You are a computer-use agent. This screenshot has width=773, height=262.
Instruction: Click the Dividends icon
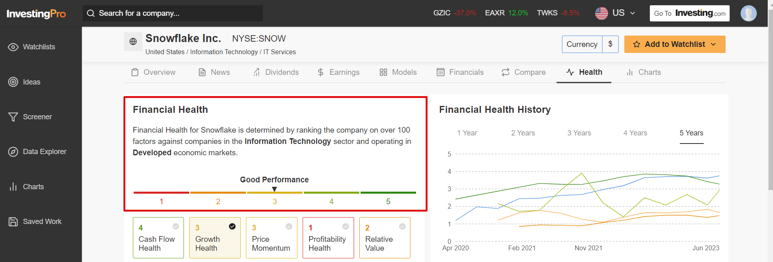pos(256,72)
